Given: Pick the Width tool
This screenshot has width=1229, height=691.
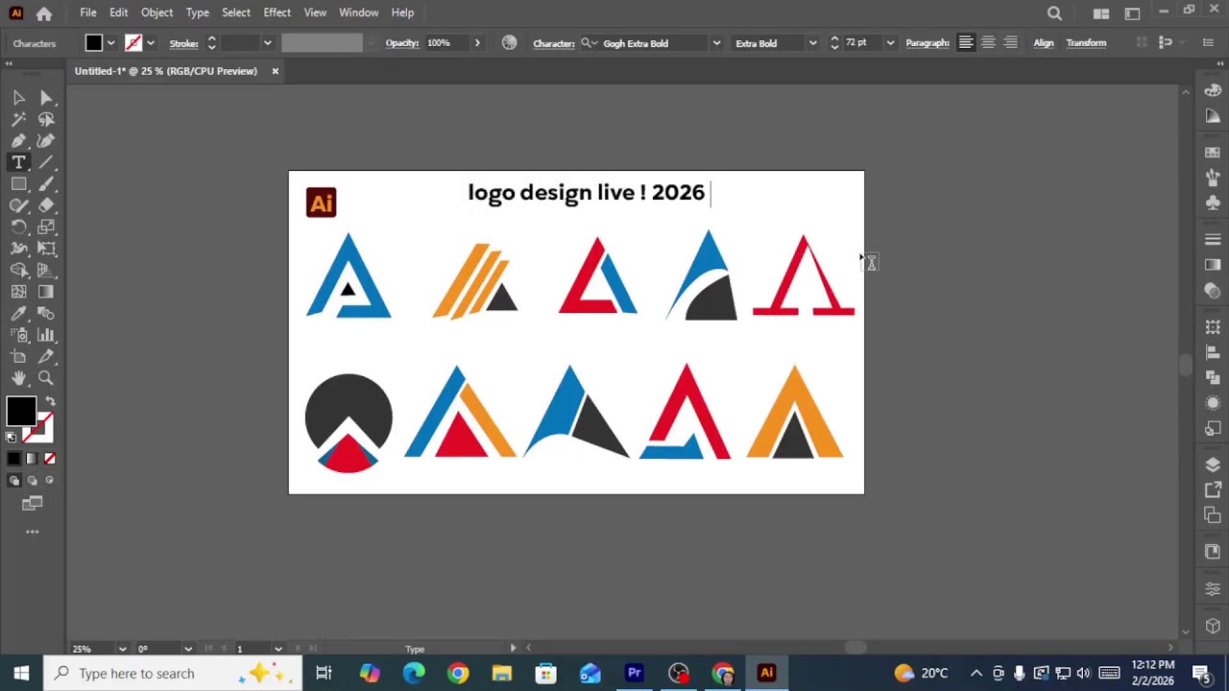Looking at the screenshot, I should tap(18, 249).
